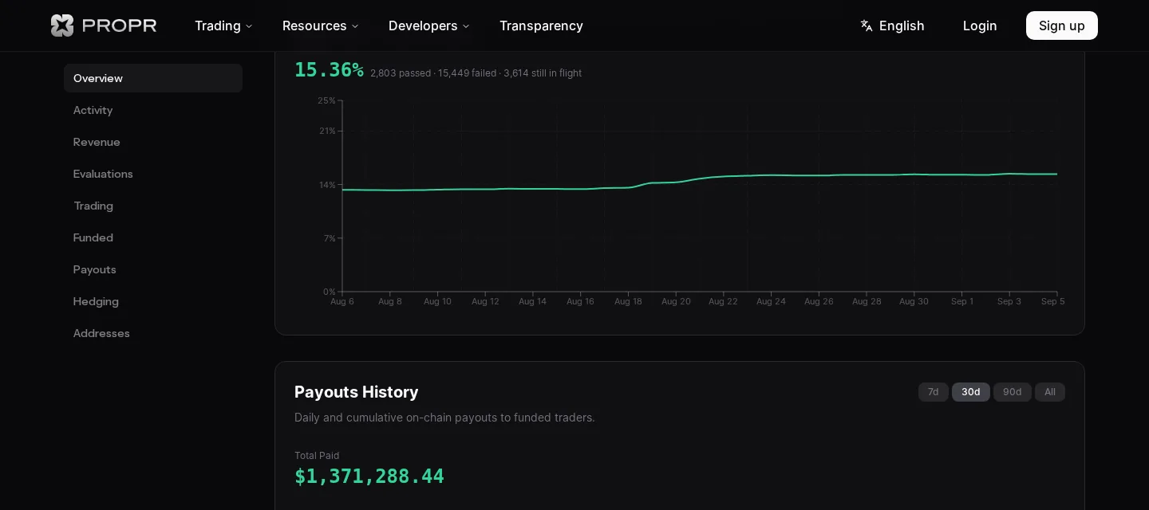
Task: Click the Aug 18 axis label
Action: point(628,301)
